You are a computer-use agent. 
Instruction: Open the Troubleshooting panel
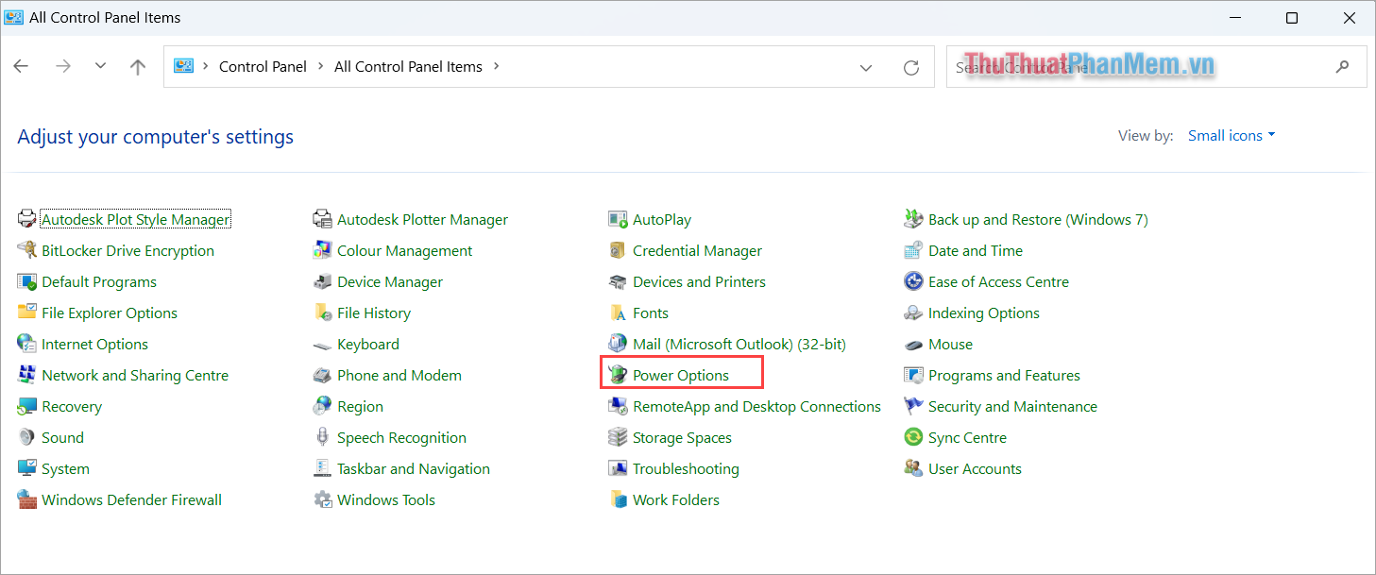click(x=686, y=468)
